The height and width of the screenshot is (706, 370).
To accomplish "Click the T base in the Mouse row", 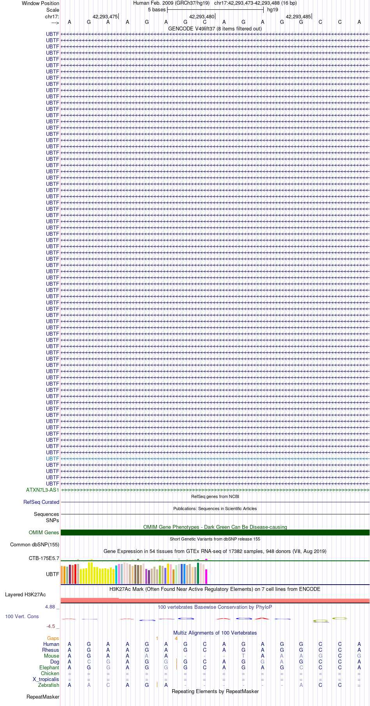I will 243,656.
